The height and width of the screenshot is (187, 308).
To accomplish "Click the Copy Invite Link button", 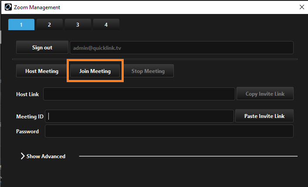I will [265, 94].
